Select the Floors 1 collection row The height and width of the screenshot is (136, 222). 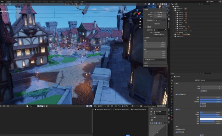pos(181,13)
